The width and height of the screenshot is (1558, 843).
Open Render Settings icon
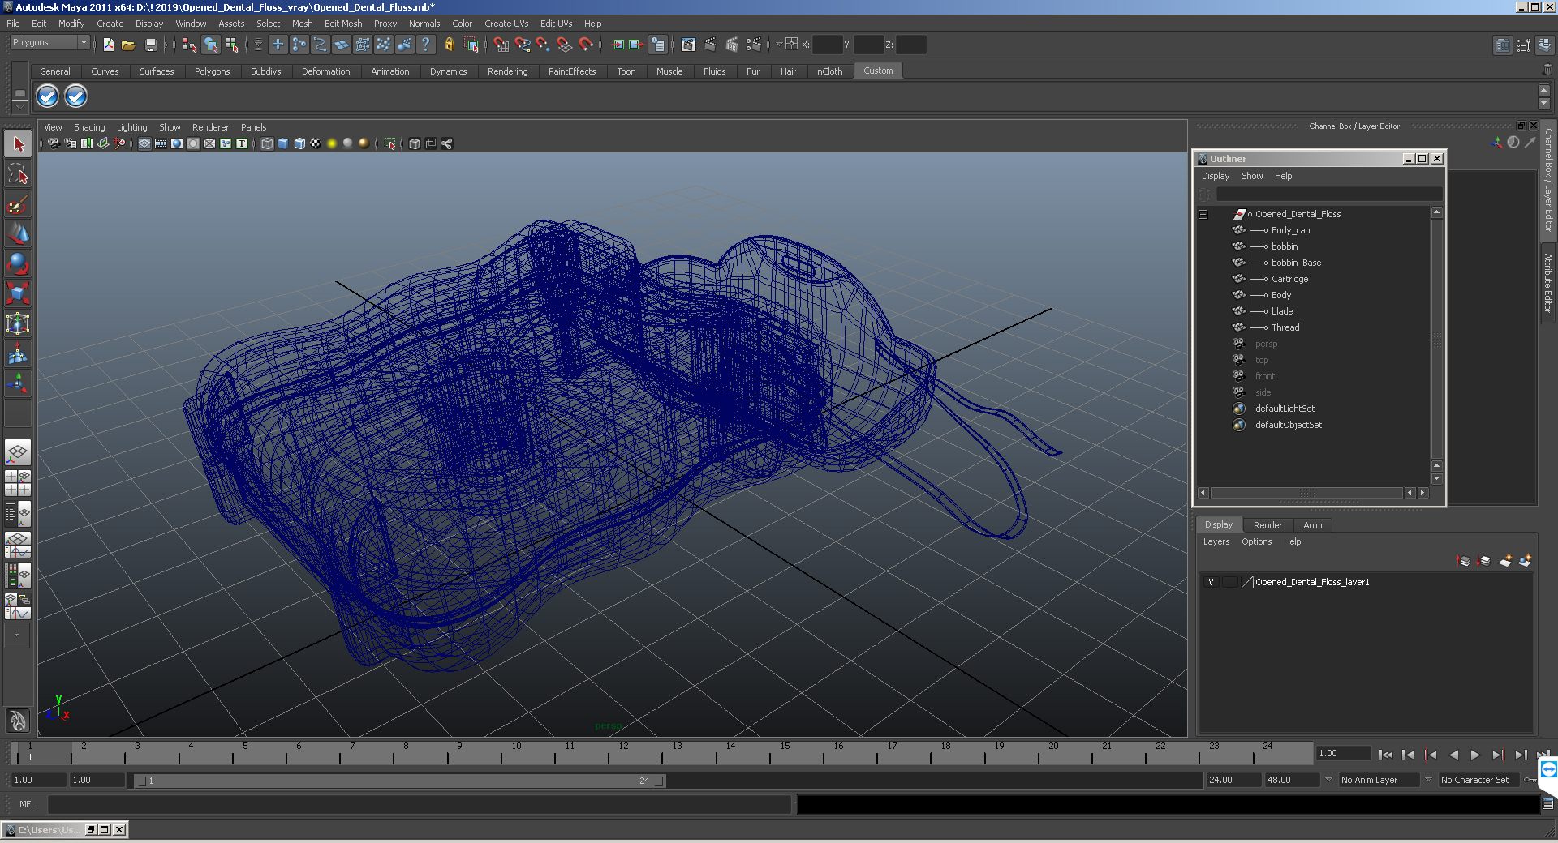pyautogui.click(x=753, y=45)
